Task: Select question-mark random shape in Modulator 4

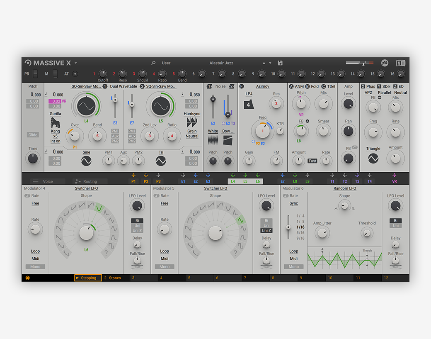Action: point(106,253)
